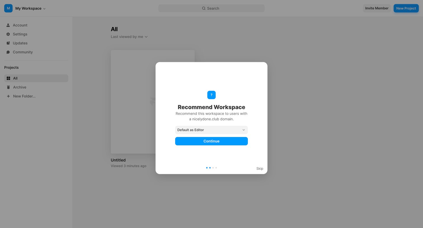423x228 pixels.
Task: Click the Projects section heading
Action: (x=11, y=68)
